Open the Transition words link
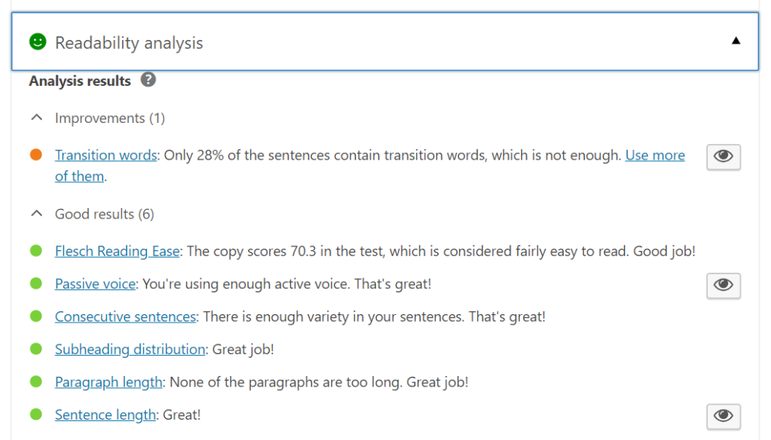This screenshot has width=771, height=440. [105, 155]
